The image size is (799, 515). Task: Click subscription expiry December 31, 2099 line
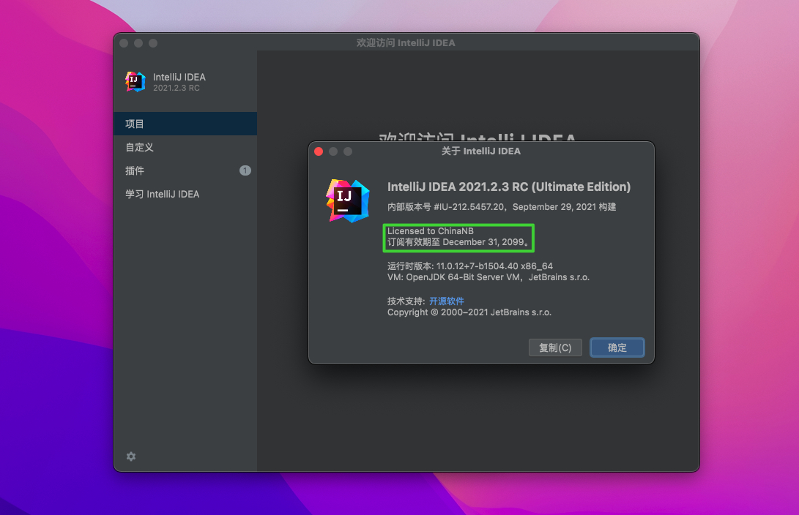coord(458,242)
